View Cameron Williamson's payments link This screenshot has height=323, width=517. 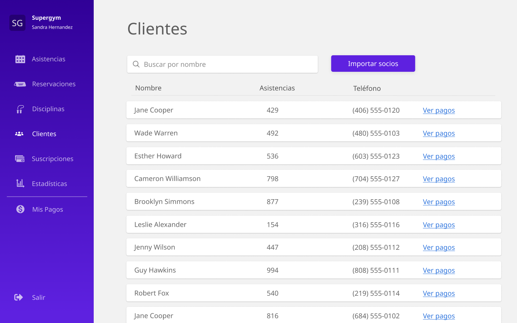click(439, 179)
